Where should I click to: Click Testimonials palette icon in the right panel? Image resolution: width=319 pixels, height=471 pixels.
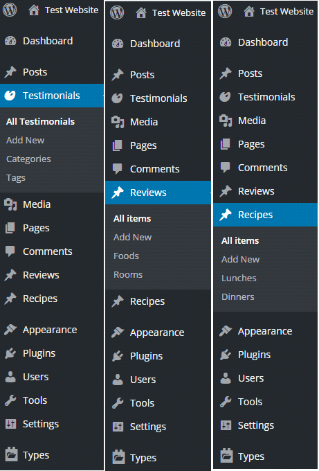[225, 97]
